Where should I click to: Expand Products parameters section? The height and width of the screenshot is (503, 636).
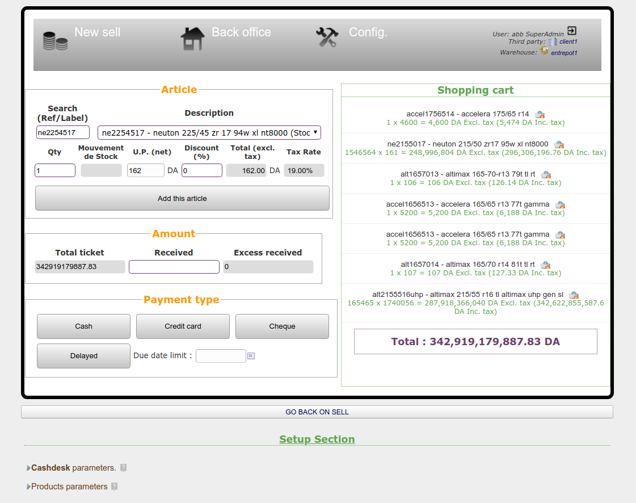[69, 487]
